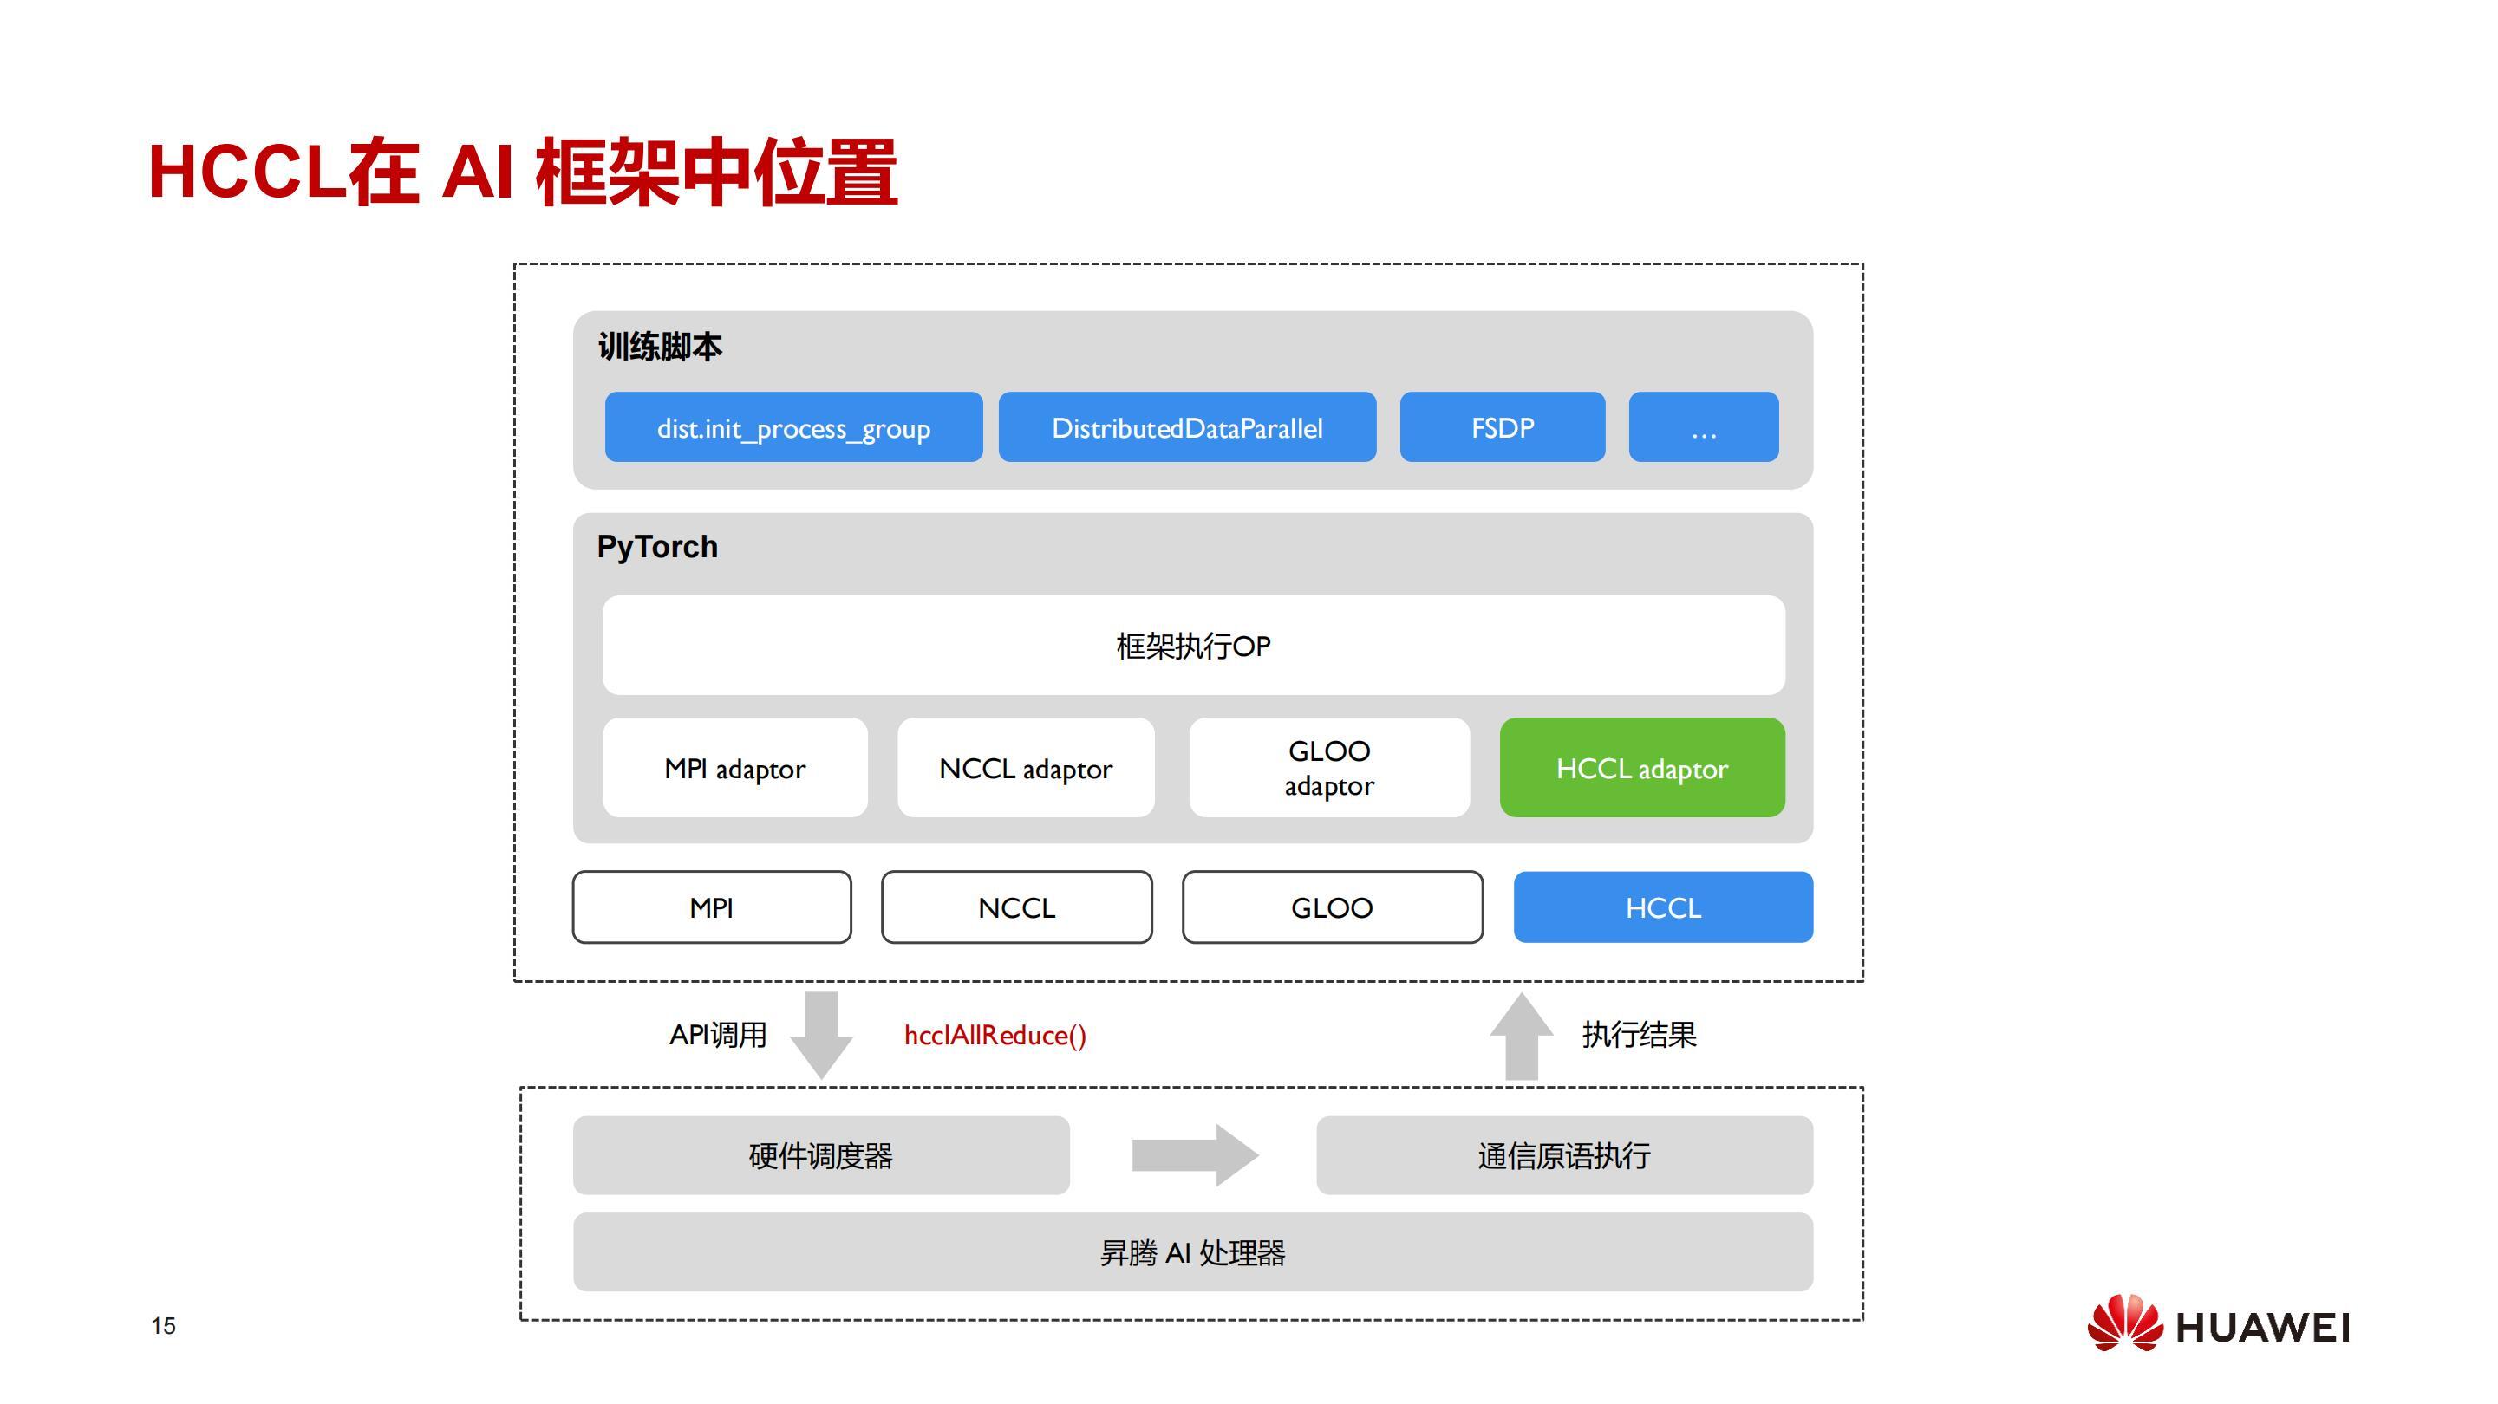Image resolution: width=2498 pixels, height=1404 pixels.
Task: Click the page number 15
Action: (x=163, y=1325)
